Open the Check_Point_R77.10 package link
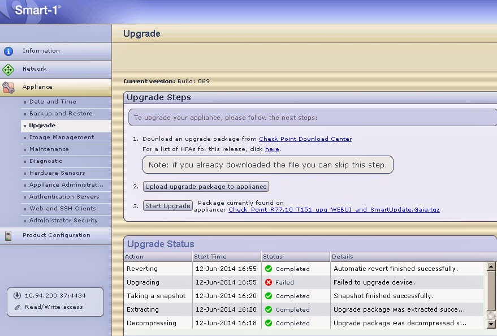Image resolution: width=497 pixels, height=336 pixels. pos(334,209)
